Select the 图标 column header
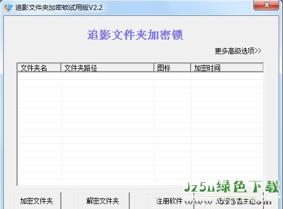The image size is (283, 209). pos(172,68)
